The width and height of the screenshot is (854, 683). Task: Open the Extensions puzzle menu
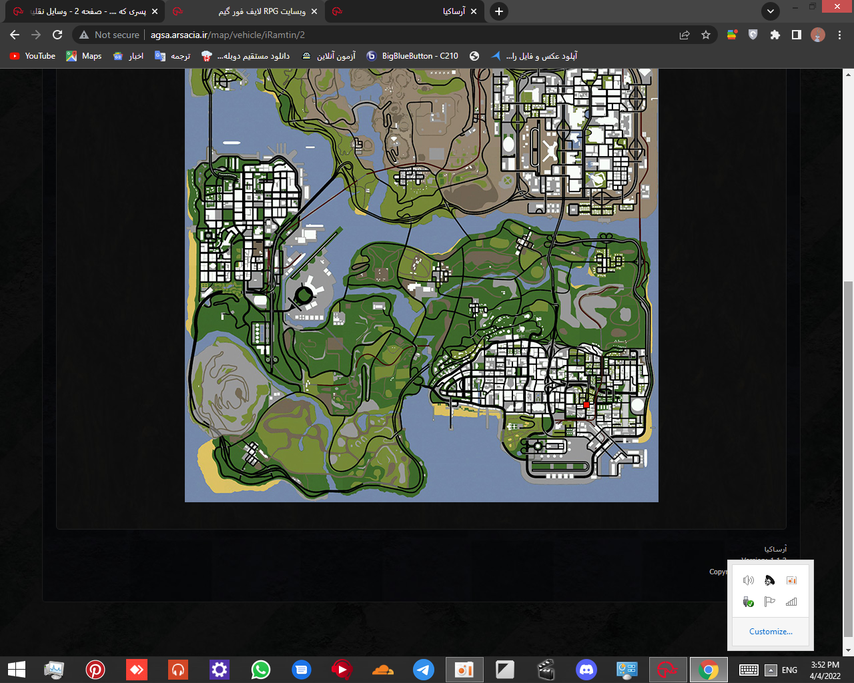(x=775, y=35)
